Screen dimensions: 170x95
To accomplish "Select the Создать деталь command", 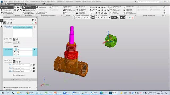I will [29, 10].
